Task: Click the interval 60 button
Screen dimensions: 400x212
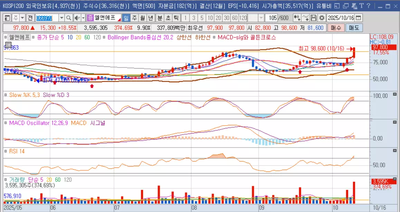Action: [x=235, y=18]
